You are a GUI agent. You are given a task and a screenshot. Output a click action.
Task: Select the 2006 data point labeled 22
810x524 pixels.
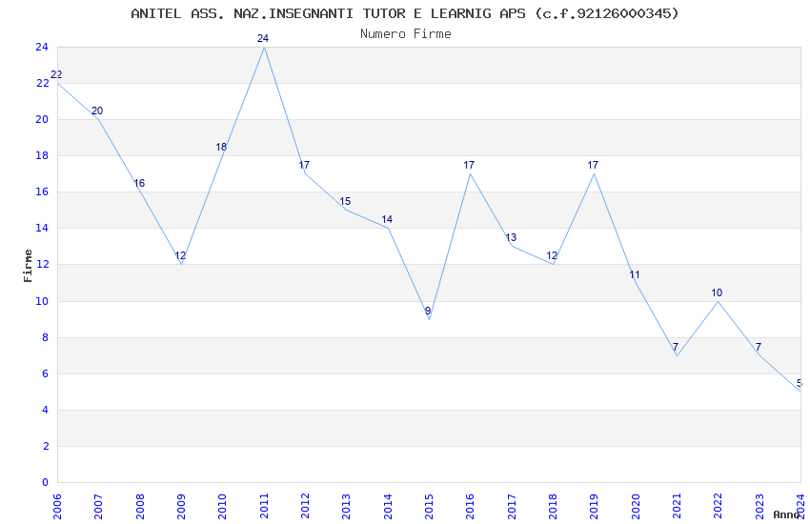56,74
